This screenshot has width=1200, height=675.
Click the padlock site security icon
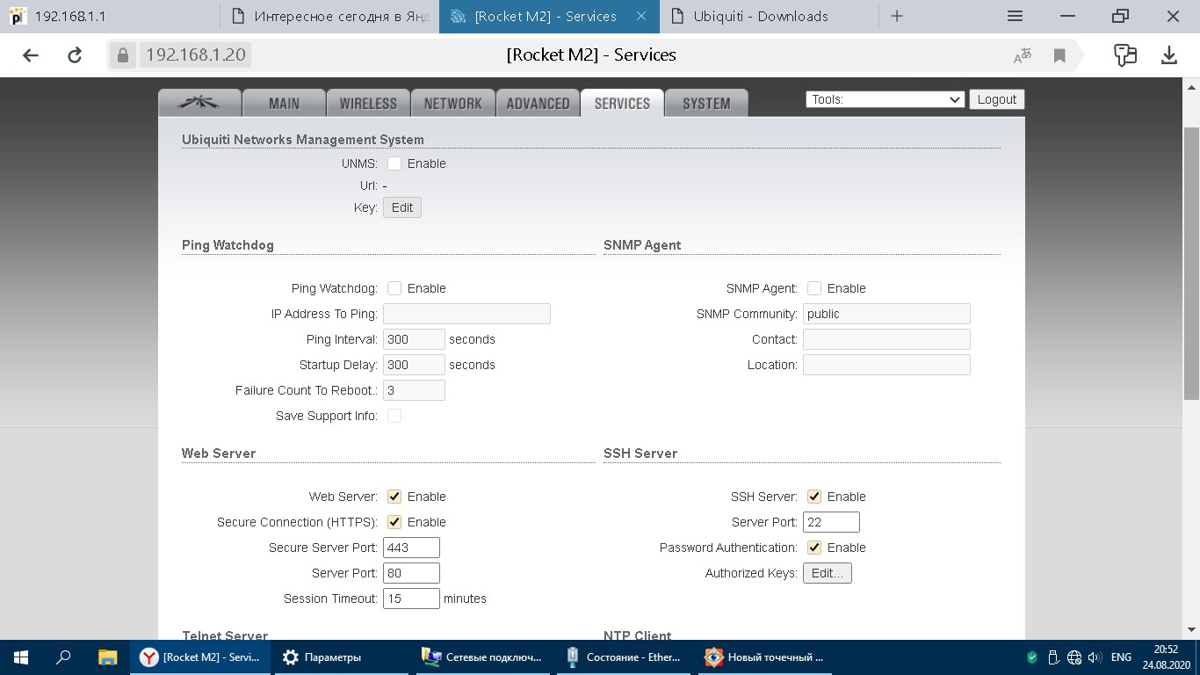click(122, 55)
